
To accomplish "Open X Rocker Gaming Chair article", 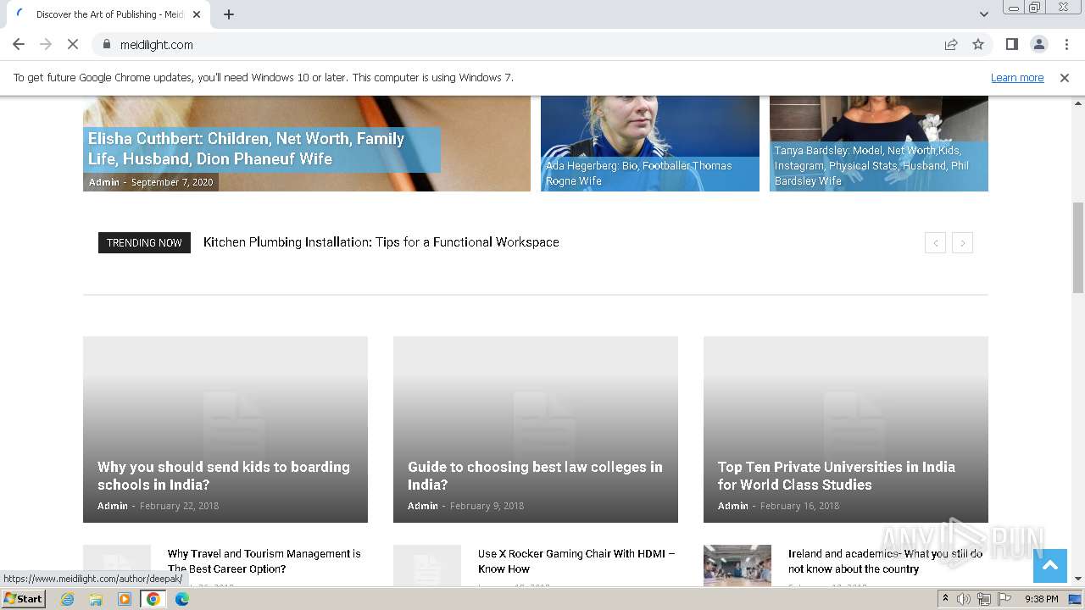I will point(576,562).
